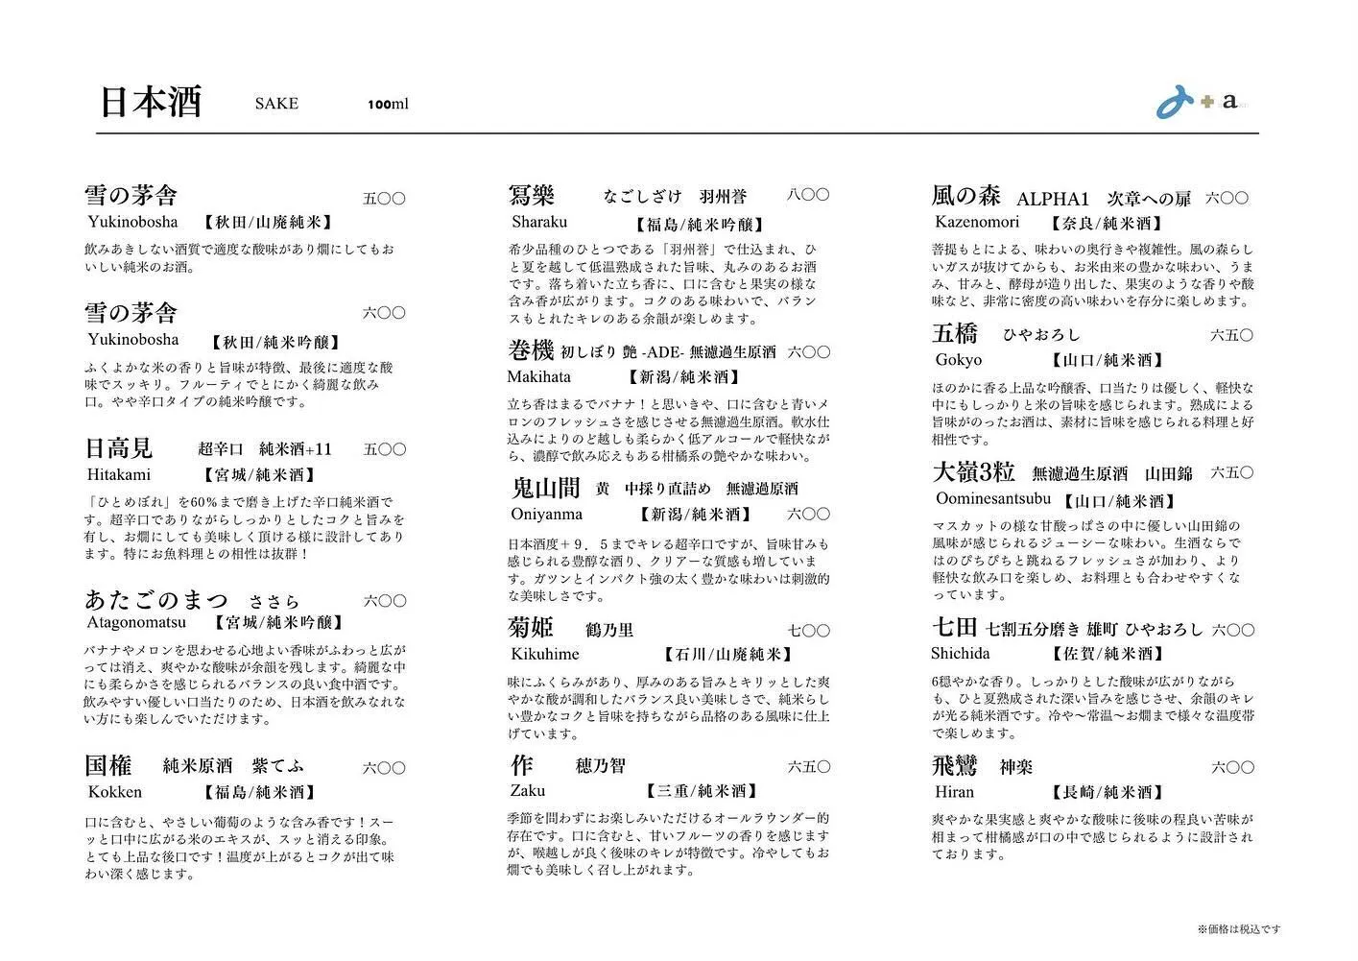Click the 八〇〇 price of 冩樂
This screenshot has height=961, width=1358.
coord(808,195)
